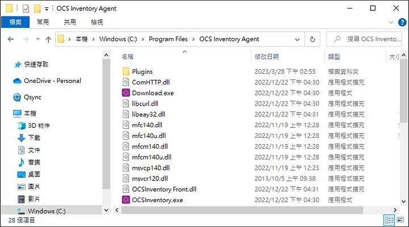Click properties checkmark in quick access toolbar
This screenshot has height=227, width=409.
click(x=26, y=9)
